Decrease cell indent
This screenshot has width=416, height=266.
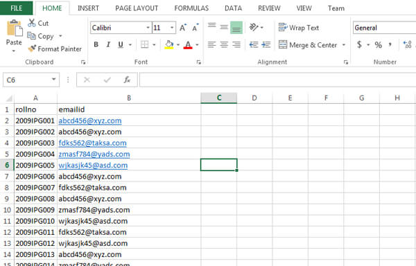[x=254, y=44]
